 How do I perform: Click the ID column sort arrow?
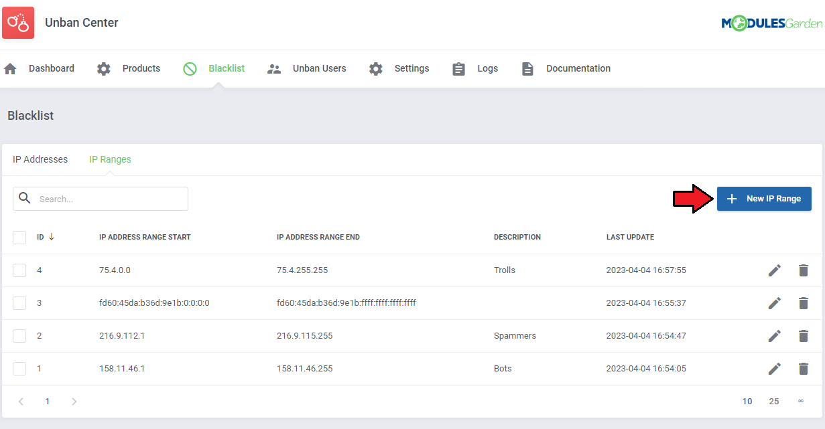tap(52, 237)
